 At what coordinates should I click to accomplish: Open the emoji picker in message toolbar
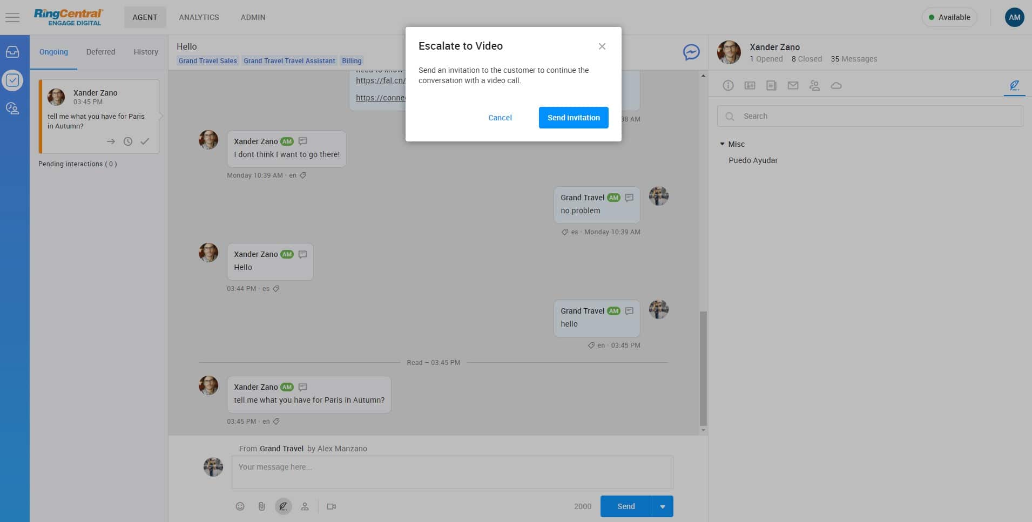pyautogui.click(x=240, y=506)
